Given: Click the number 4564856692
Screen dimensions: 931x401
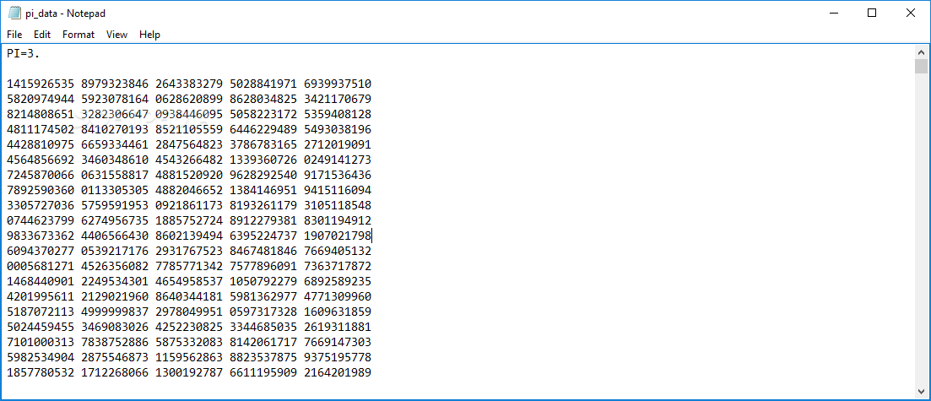Looking at the screenshot, I should (41, 160).
